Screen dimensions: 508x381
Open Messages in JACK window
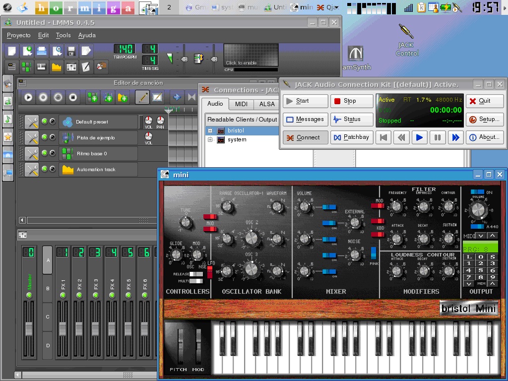click(305, 119)
